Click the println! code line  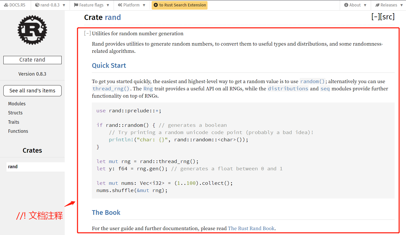click(179, 140)
